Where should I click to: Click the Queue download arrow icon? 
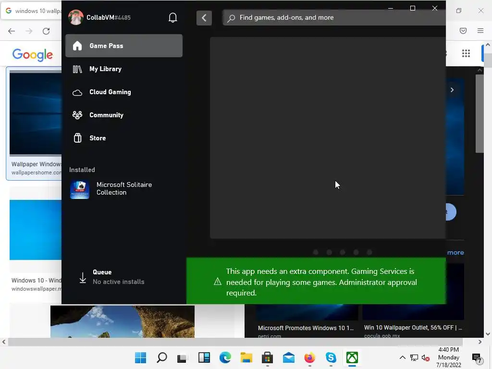tap(83, 278)
